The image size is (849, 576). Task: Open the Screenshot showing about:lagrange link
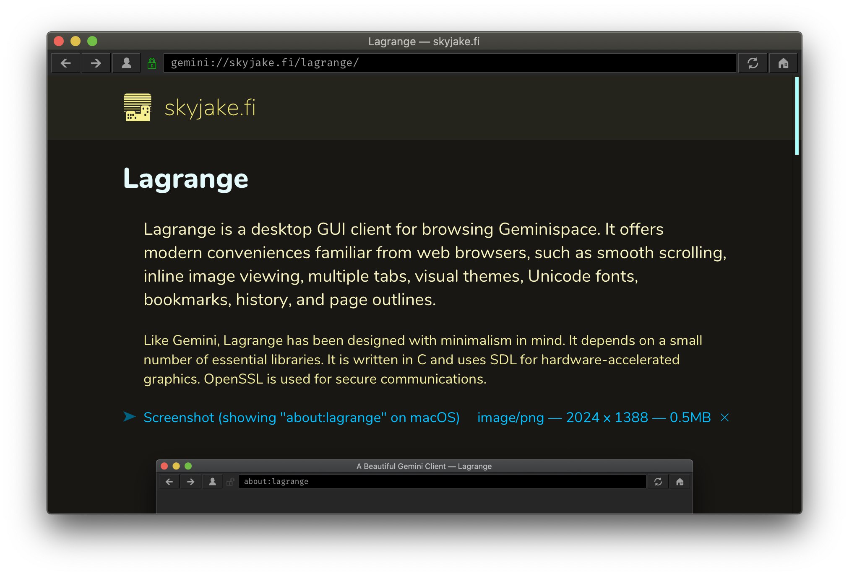[x=301, y=418]
